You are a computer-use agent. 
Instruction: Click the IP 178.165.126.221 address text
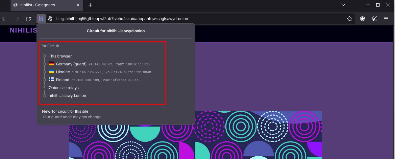point(86,72)
